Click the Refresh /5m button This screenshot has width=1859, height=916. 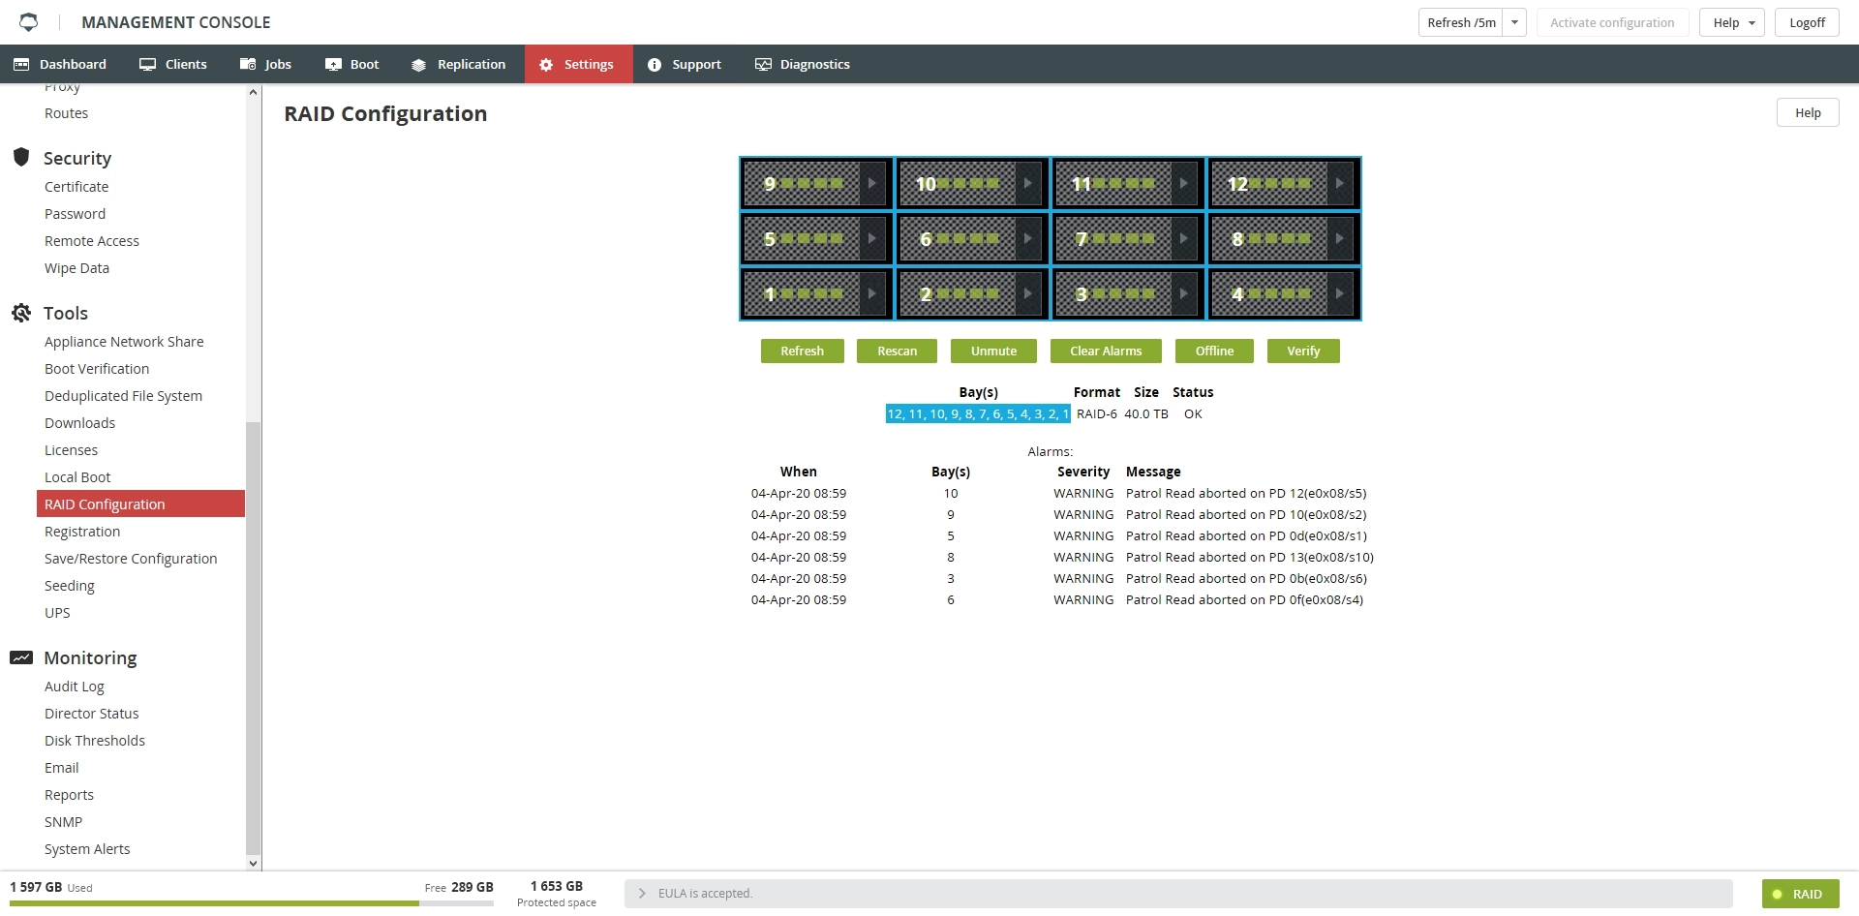[1461, 22]
